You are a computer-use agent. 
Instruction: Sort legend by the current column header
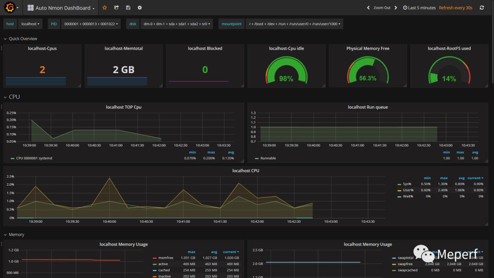click(x=475, y=178)
